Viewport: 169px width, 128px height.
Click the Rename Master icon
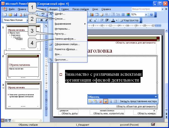tap(110, 101)
